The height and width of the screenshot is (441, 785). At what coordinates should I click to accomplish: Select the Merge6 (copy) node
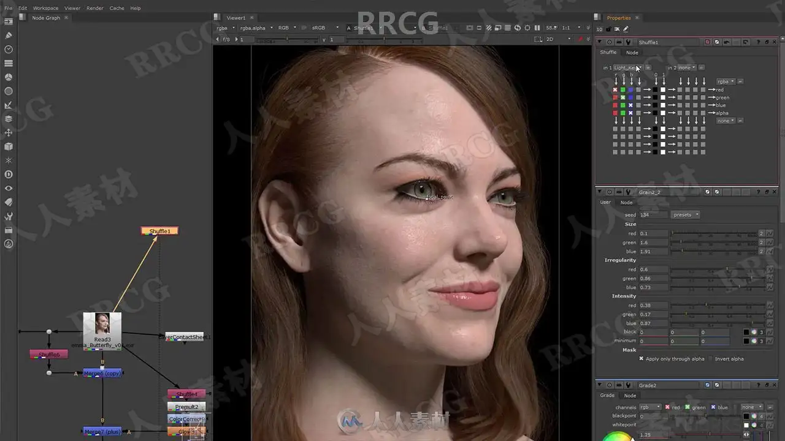click(x=102, y=373)
